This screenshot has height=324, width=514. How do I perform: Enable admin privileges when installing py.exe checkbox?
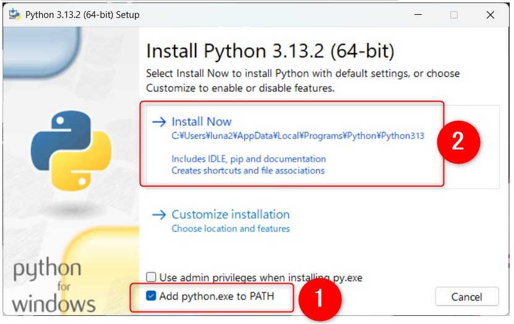[x=151, y=277]
